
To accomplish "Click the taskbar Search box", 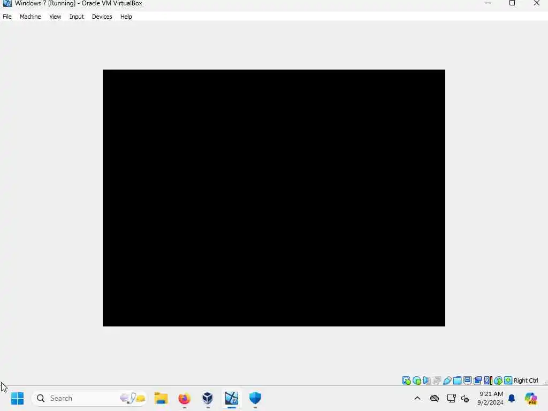I will (89, 398).
